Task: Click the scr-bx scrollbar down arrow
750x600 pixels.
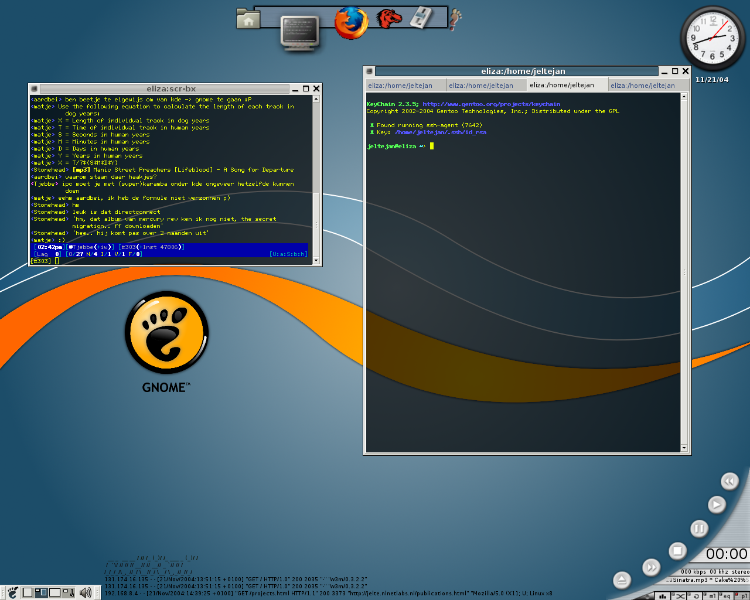Action: coord(316,260)
